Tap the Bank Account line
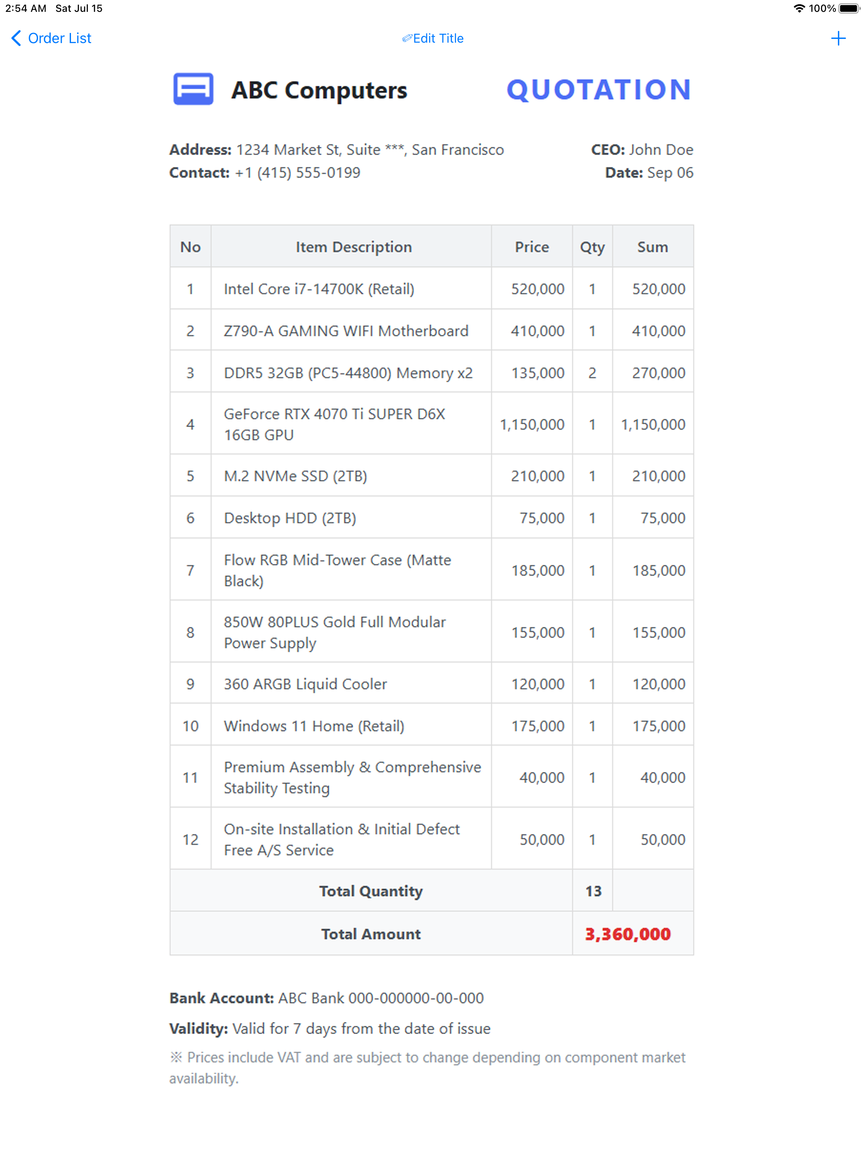Viewport: 865px width, 1154px height. point(326,998)
